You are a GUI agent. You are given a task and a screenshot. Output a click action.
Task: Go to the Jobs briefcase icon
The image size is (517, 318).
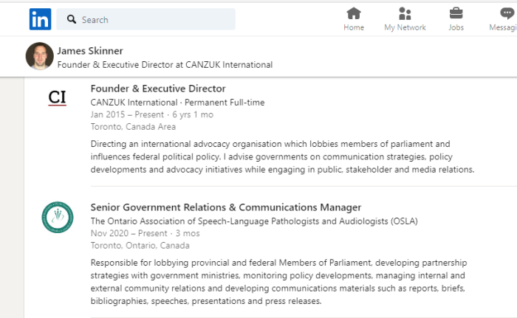point(456,13)
